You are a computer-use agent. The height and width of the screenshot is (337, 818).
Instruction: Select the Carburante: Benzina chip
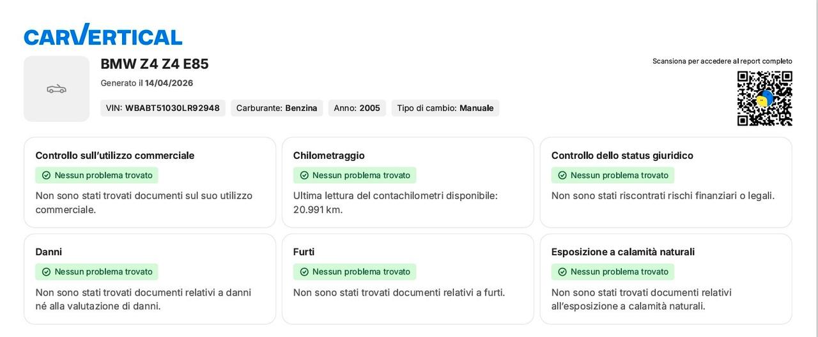(277, 108)
